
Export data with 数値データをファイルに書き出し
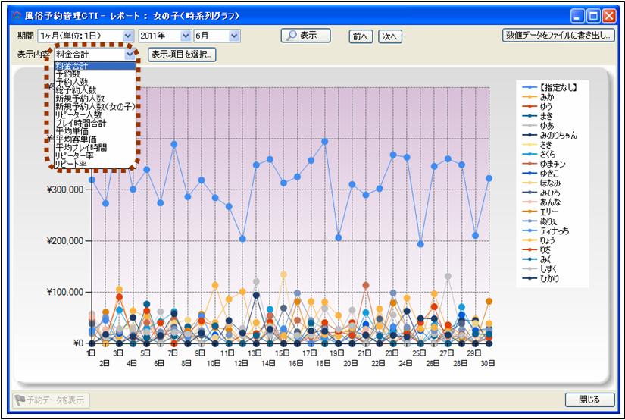pyautogui.click(x=558, y=35)
